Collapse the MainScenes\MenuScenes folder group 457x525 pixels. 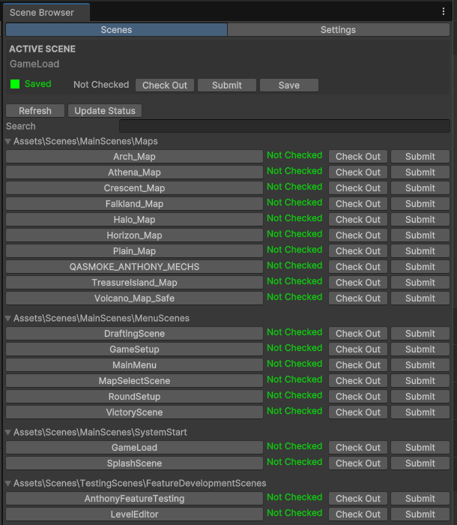click(x=8, y=318)
